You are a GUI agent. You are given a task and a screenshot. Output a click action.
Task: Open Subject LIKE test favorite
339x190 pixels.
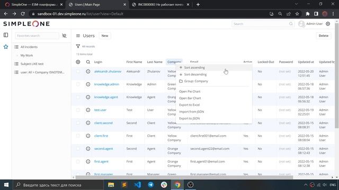click(x=32, y=64)
